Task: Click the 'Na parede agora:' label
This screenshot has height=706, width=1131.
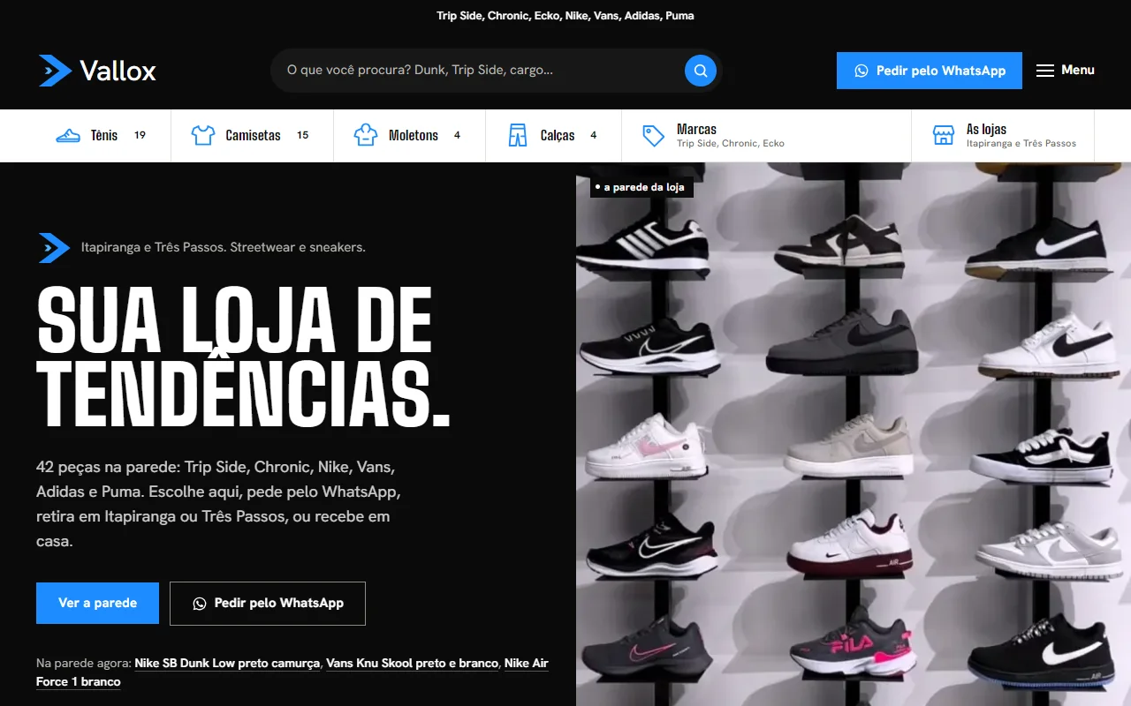Action: pyautogui.click(x=84, y=663)
